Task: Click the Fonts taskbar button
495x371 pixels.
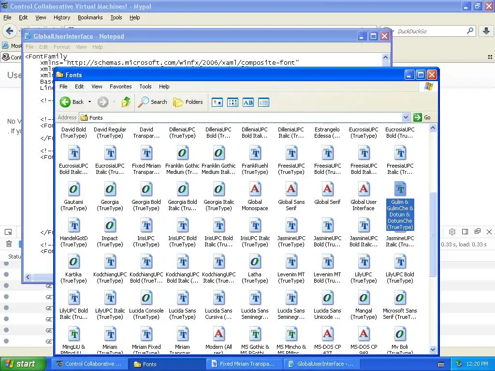Action: 167,364
